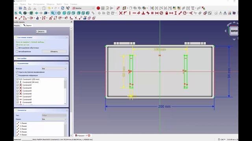
Task: Select the radius constraint tool
Action: [185, 13]
